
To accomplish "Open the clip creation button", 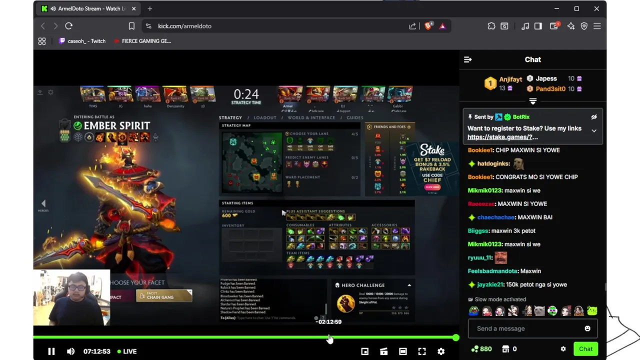I will [x=384, y=351].
